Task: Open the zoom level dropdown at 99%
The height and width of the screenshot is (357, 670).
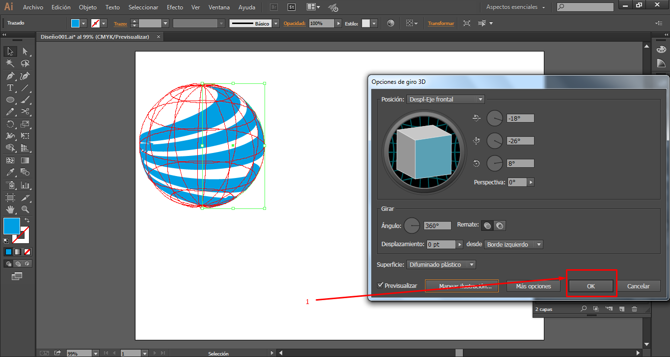Action: pyautogui.click(x=95, y=353)
